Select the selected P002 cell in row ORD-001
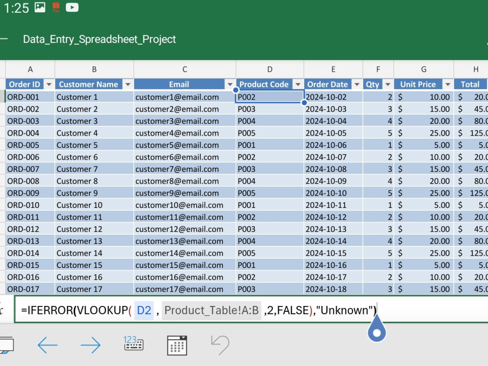The image size is (488, 366). point(269,97)
